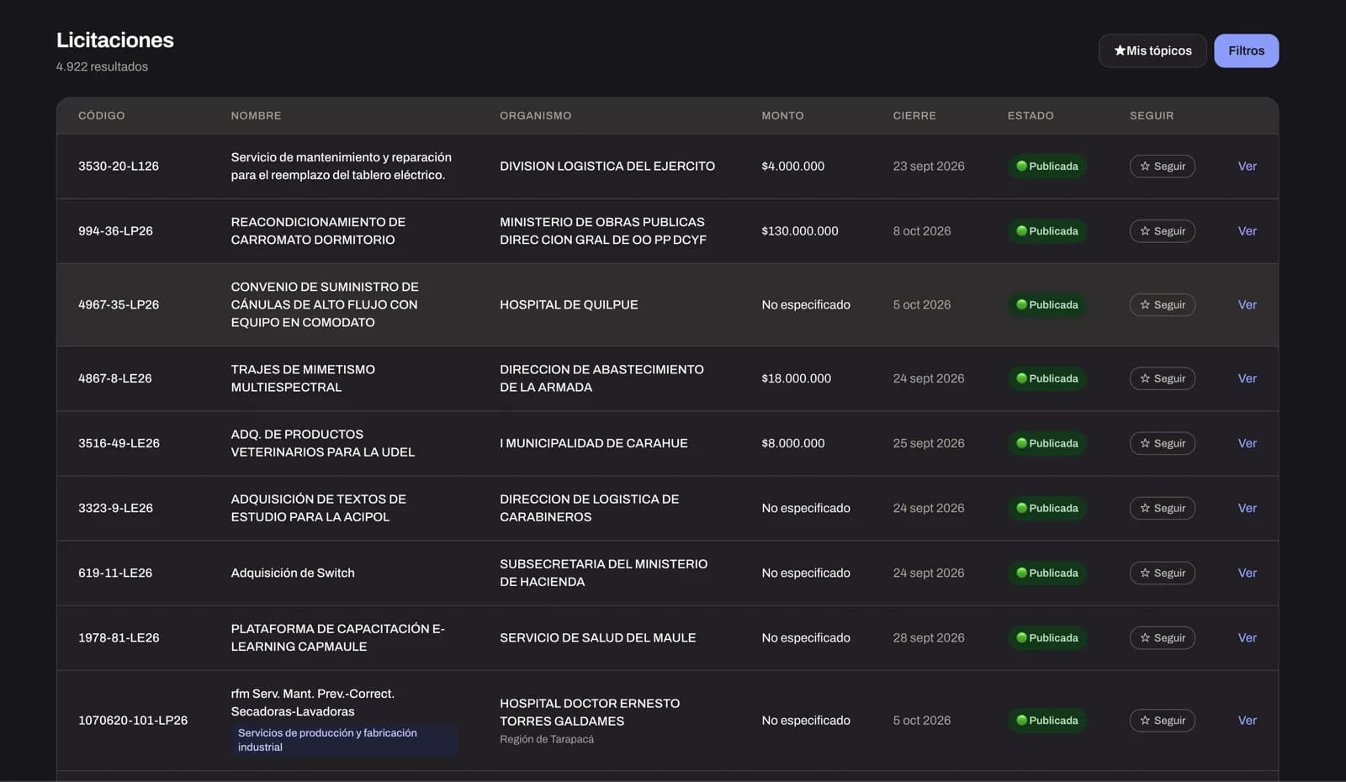This screenshot has height=782, width=1346.
Task: Follow licitación 994-36-LP26
Action: click(1162, 231)
